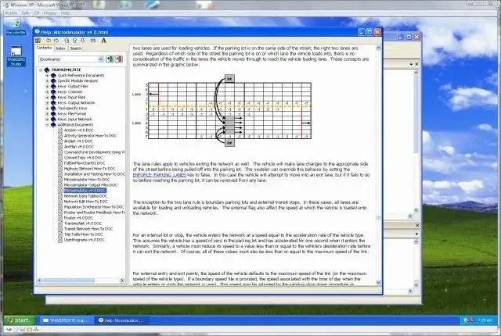Open Network Data Tables DOC entry
The width and height of the screenshot is (501, 336).
pyautogui.click(x=85, y=196)
